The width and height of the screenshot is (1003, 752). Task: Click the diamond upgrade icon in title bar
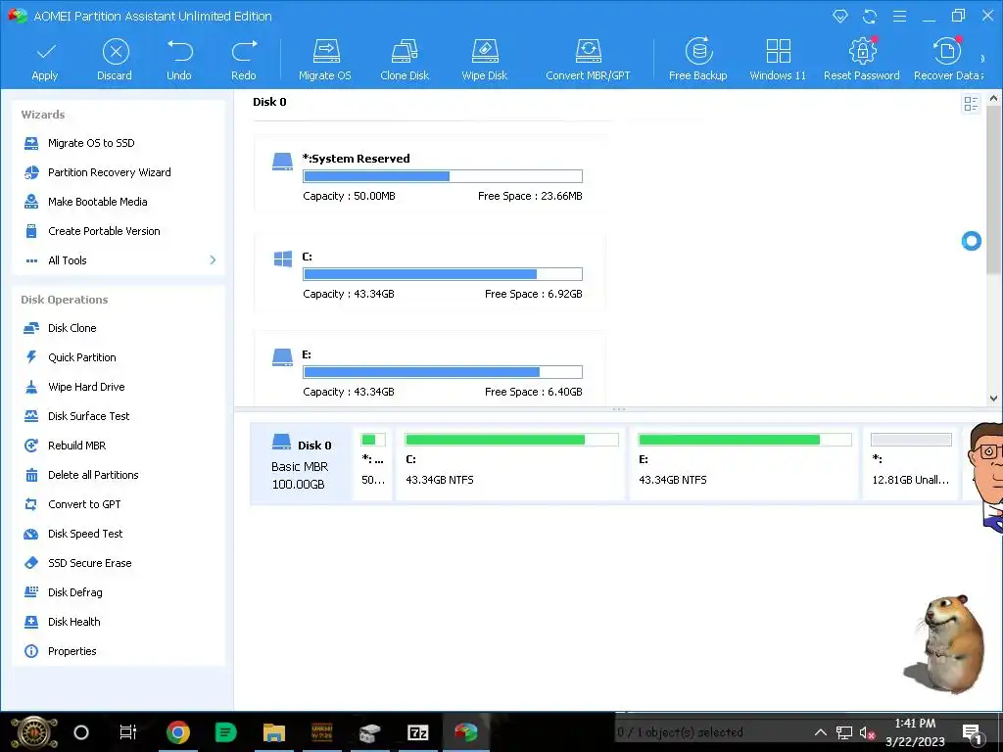coord(839,17)
